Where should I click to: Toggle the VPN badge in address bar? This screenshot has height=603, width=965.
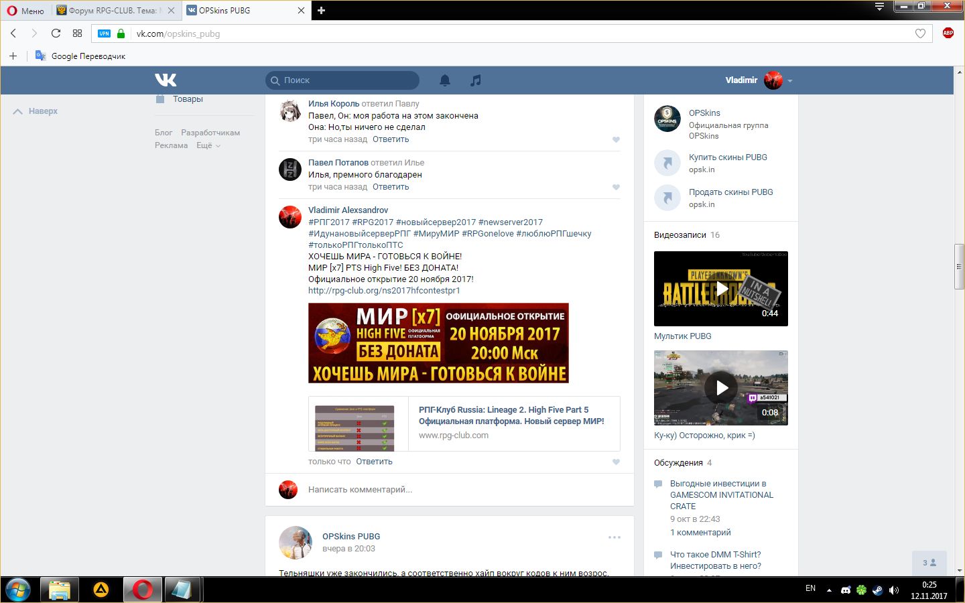click(x=104, y=33)
